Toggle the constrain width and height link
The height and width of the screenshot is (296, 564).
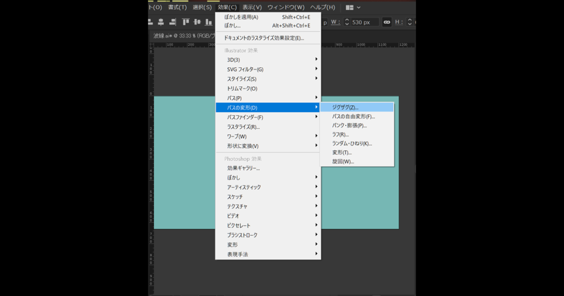click(x=387, y=22)
